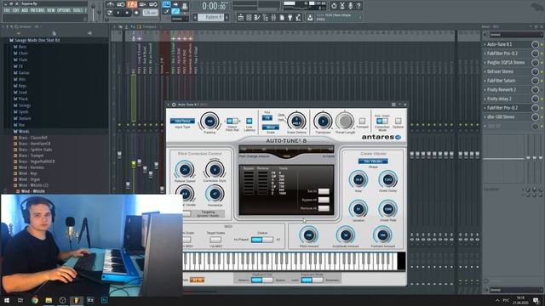Click the help question mark icon
Viewport: 545px width, 306px height.
pyautogui.click(x=359, y=6)
